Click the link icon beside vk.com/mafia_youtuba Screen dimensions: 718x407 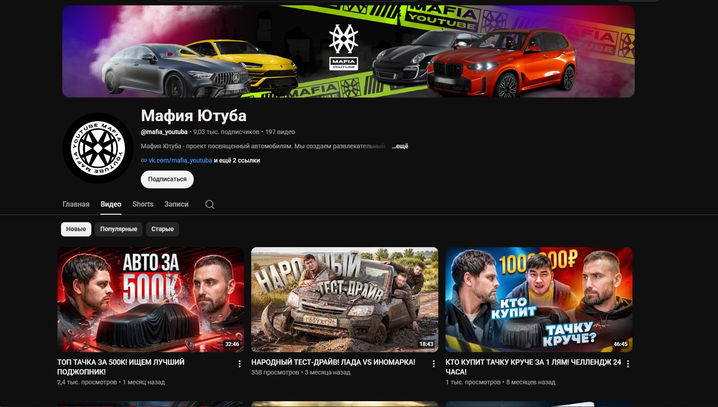point(144,160)
